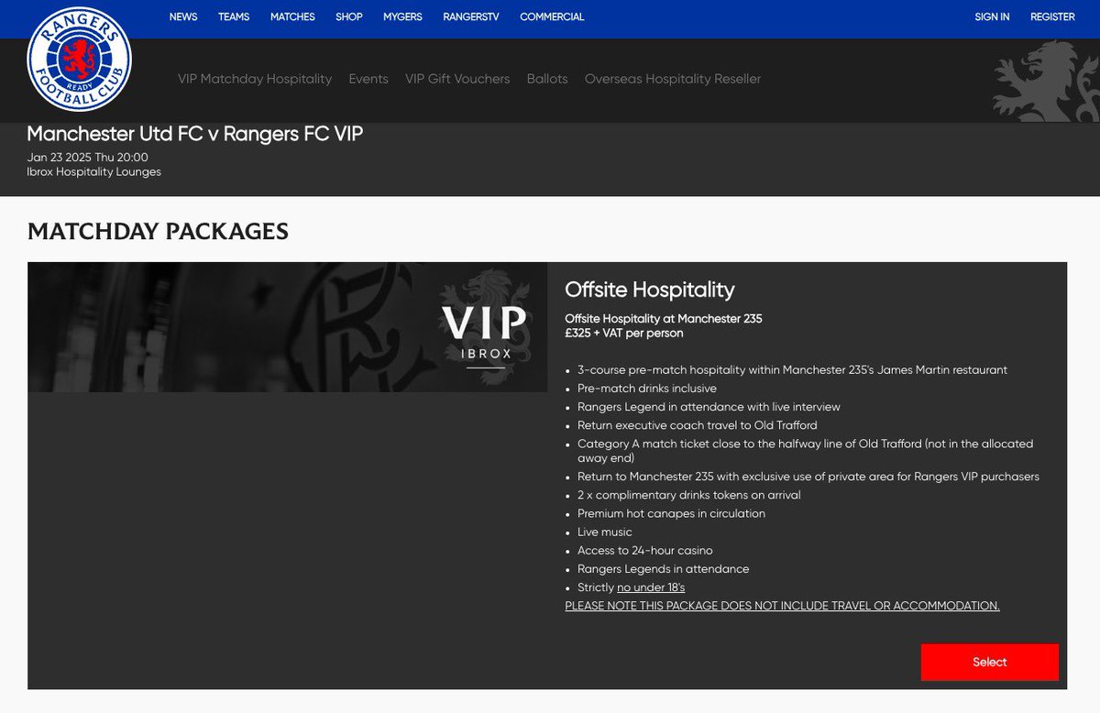Click 'Pre-match drinks inclusive' bullet
The image size is (1100, 713).
point(647,389)
